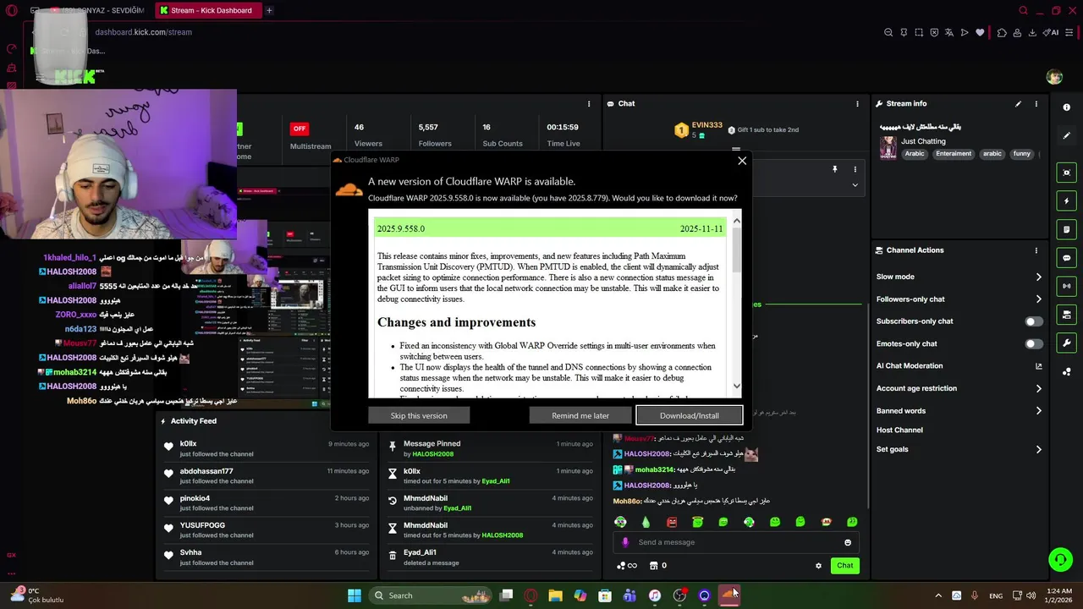The height and width of the screenshot is (609, 1083).
Task: Click the heart bookmark icon
Action: [x=980, y=32]
